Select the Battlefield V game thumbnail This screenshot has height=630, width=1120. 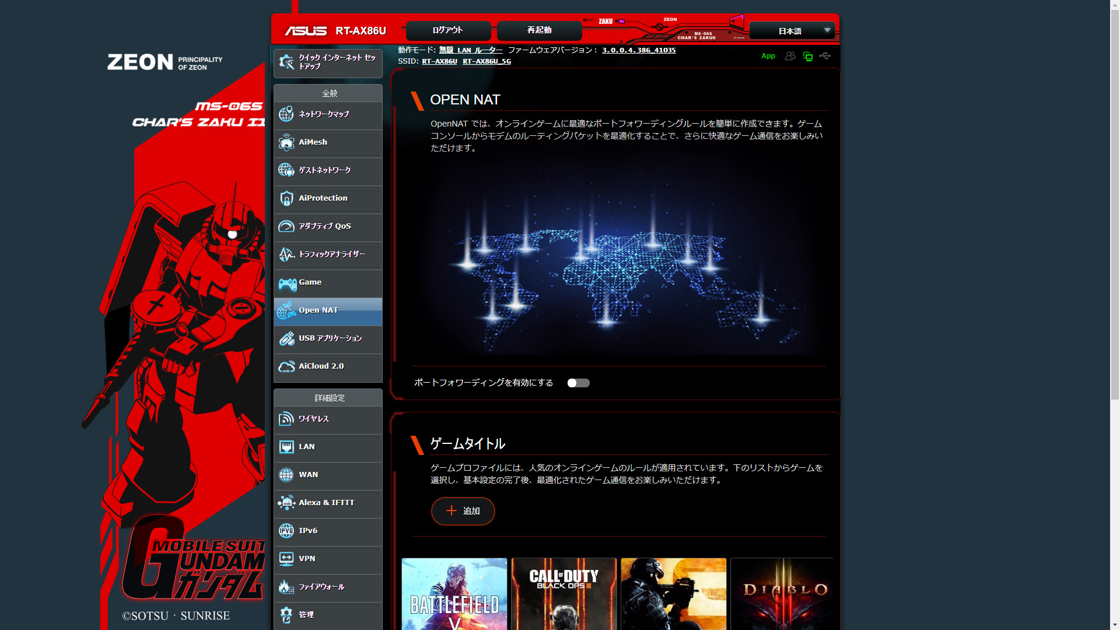click(454, 594)
